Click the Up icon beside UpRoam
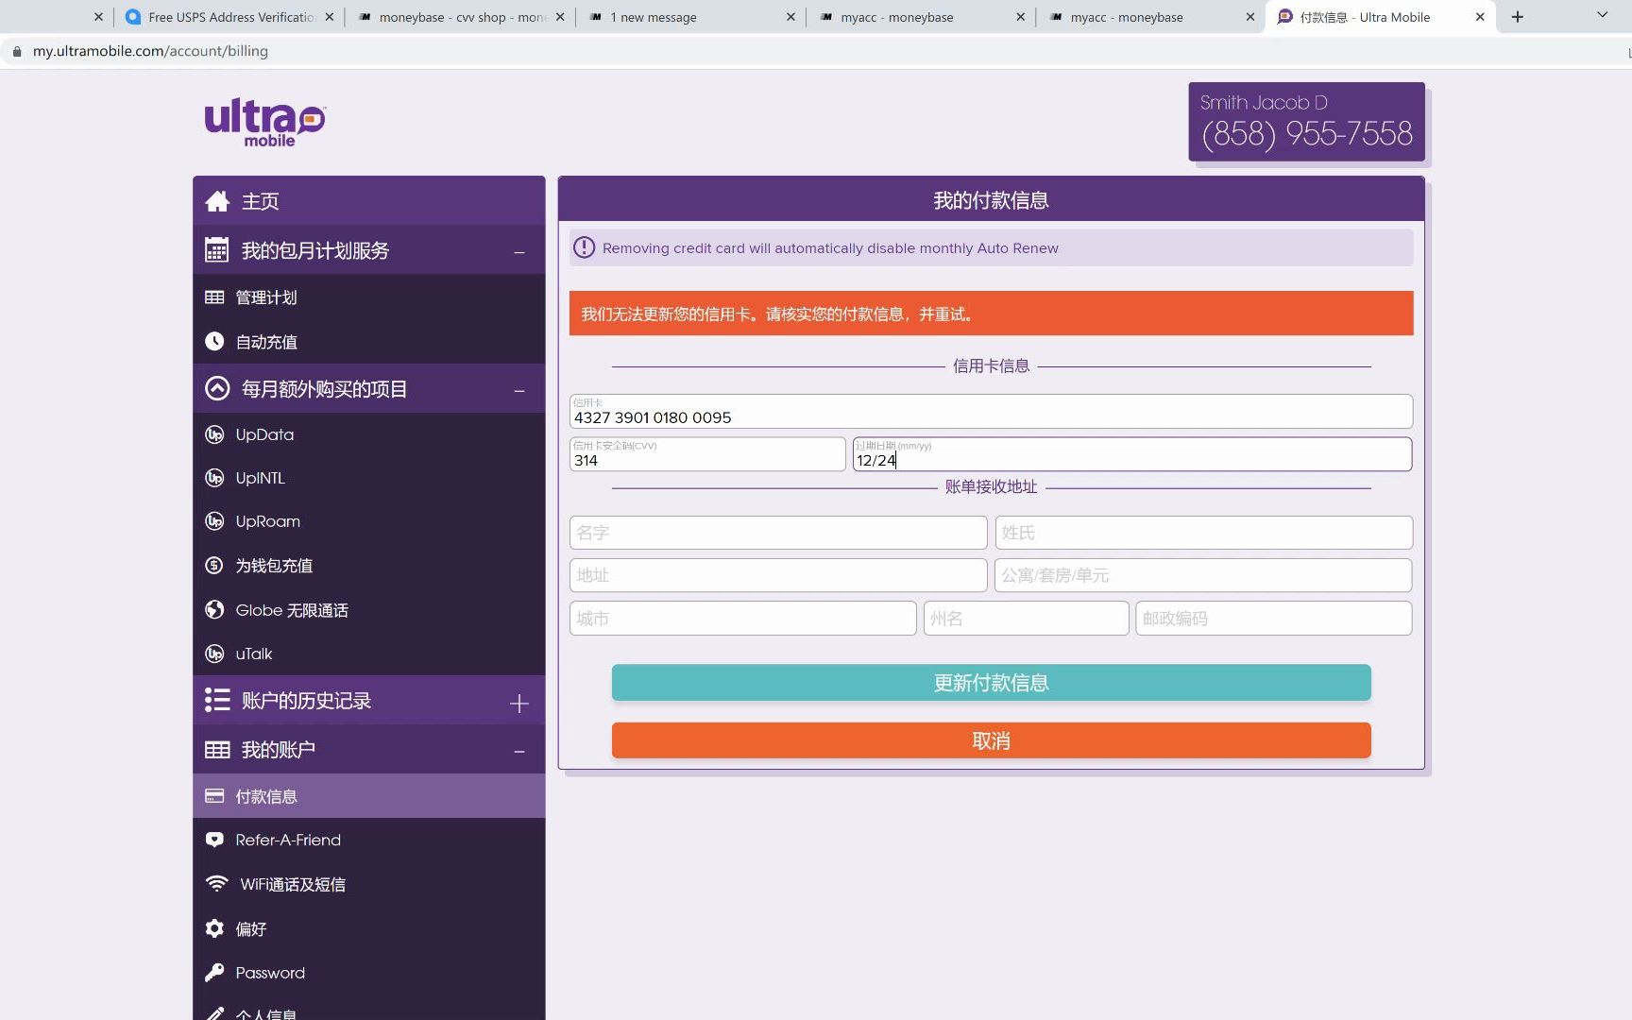Viewport: 1632px width, 1020px height. [x=214, y=521]
